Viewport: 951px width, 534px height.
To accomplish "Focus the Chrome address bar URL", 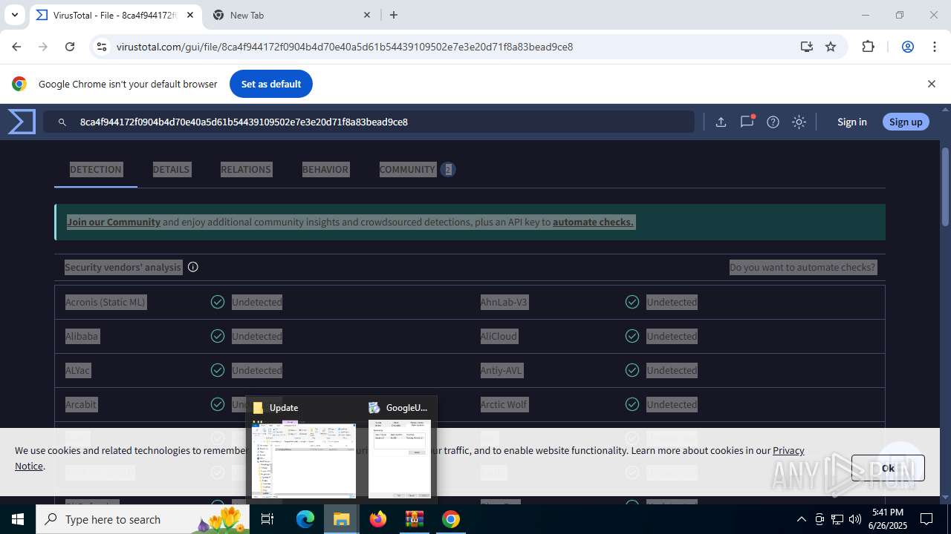I will [x=345, y=47].
